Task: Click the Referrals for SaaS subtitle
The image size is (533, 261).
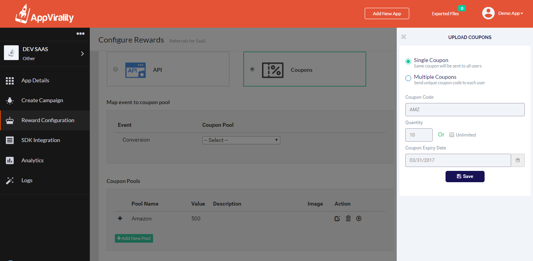Action: pos(187,41)
